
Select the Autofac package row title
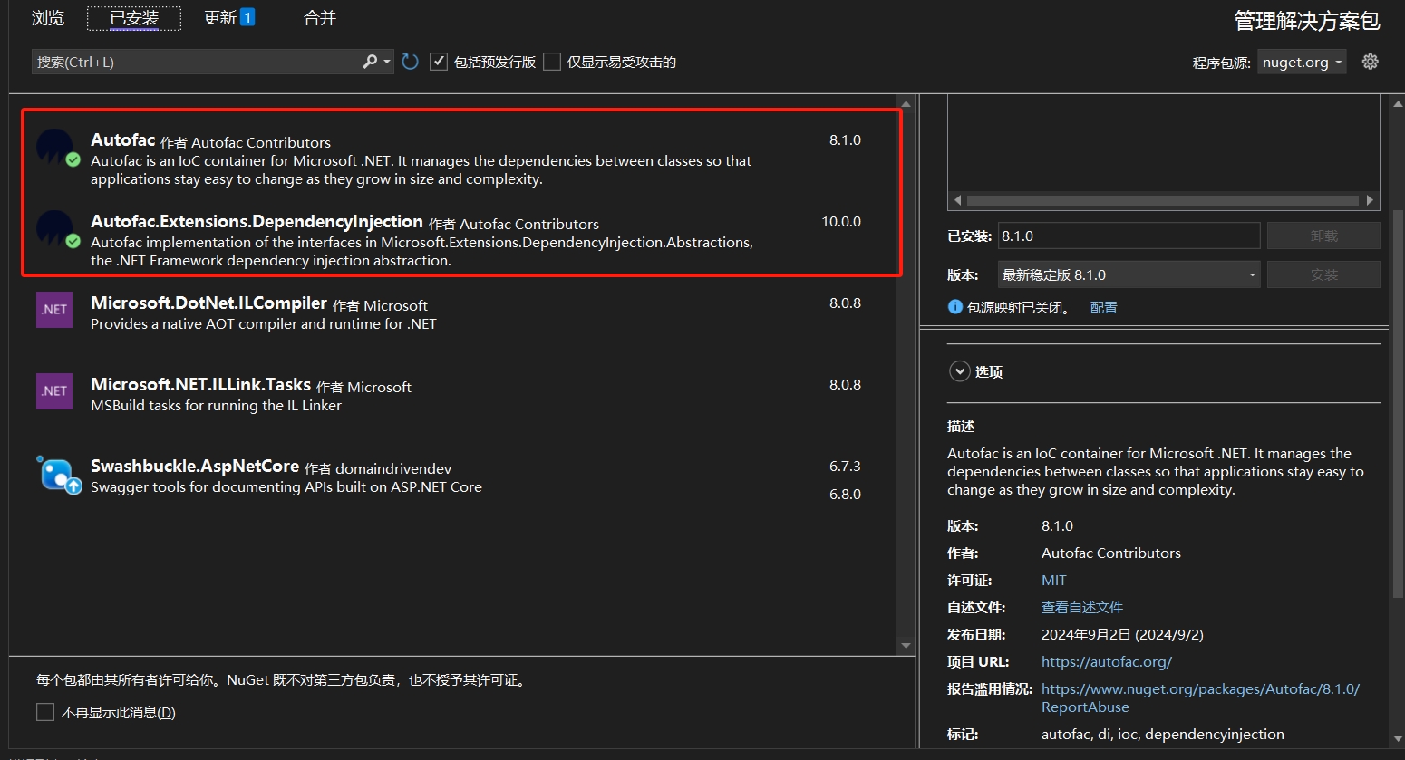coord(123,140)
